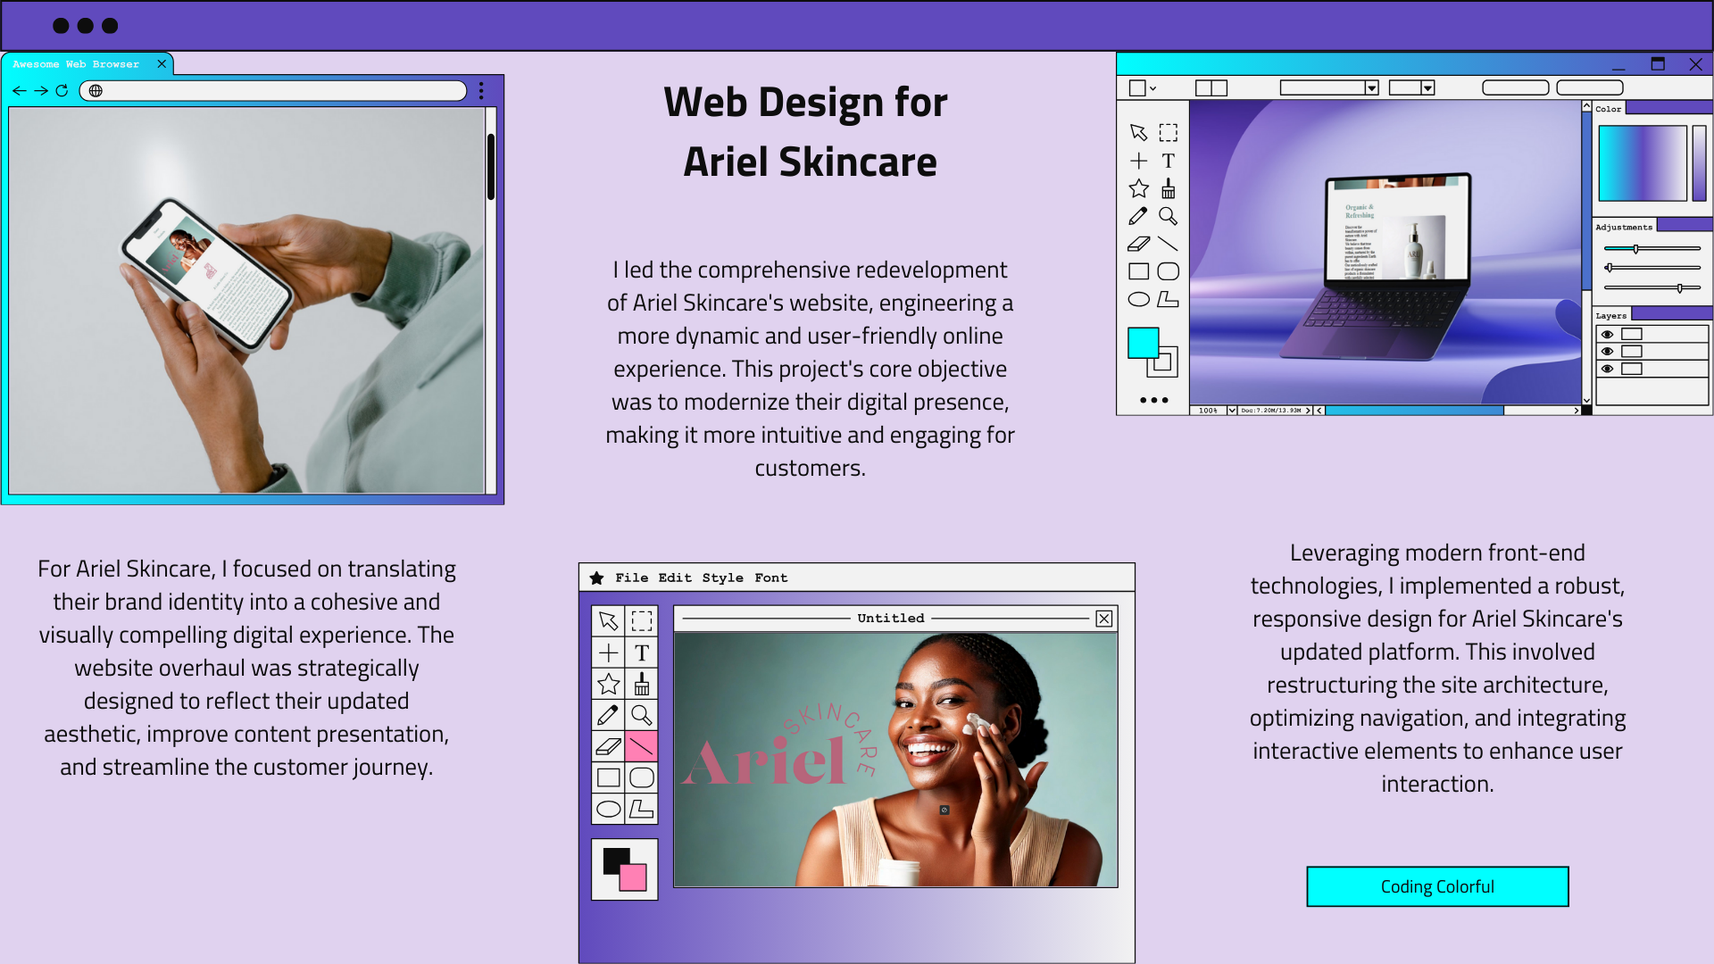1714x964 pixels.
Task: Select the rectangle shape tool in top-right editor
Action: [x=1138, y=271]
